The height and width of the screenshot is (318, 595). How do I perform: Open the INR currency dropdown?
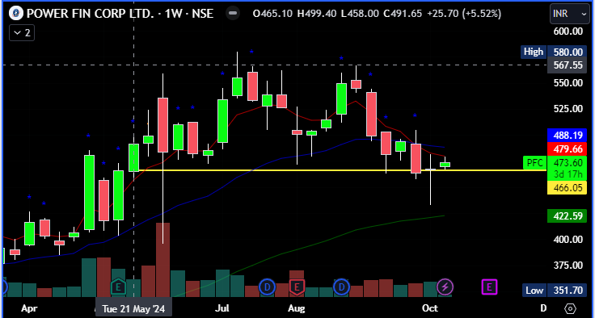pos(570,14)
